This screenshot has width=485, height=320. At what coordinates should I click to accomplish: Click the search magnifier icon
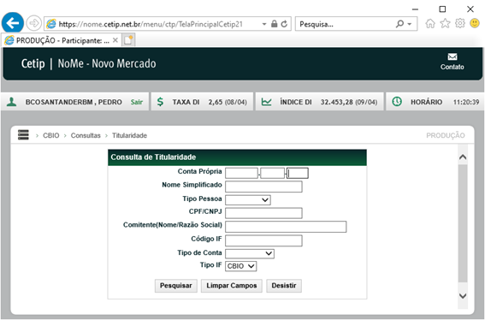pyautogui.click(x=399, y=24)
